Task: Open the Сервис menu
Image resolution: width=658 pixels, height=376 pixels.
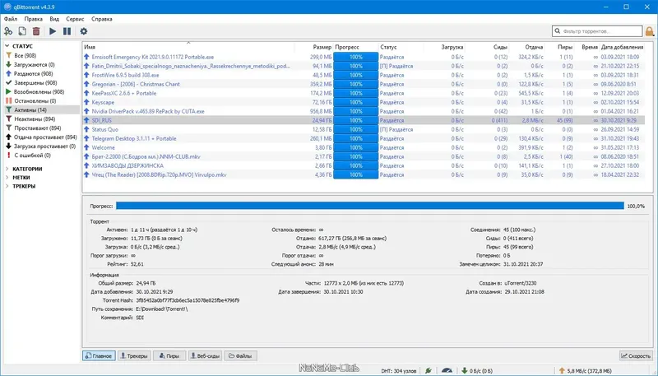Action: click(x=75, y=19)
